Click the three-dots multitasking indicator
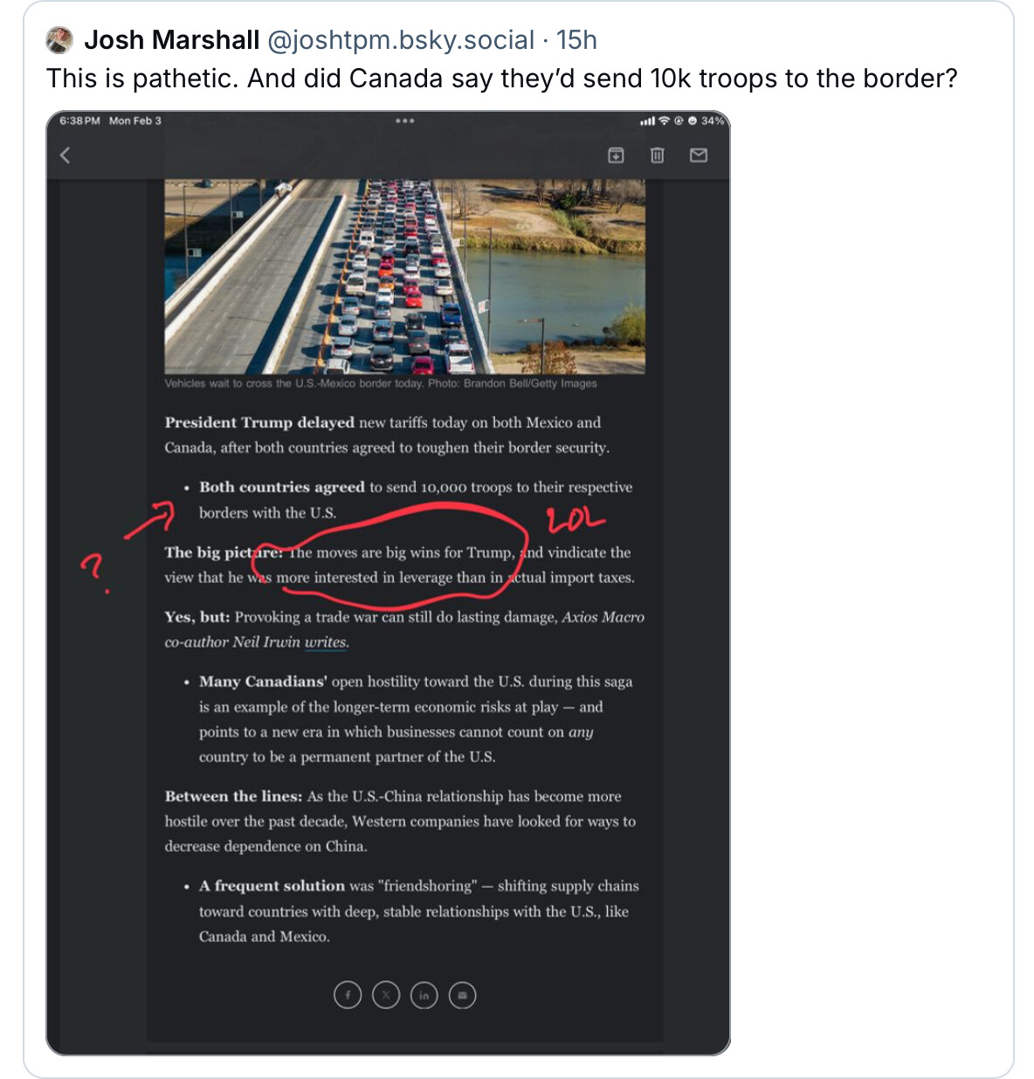Screen dimensions: 1034x1079 [405, 120]
